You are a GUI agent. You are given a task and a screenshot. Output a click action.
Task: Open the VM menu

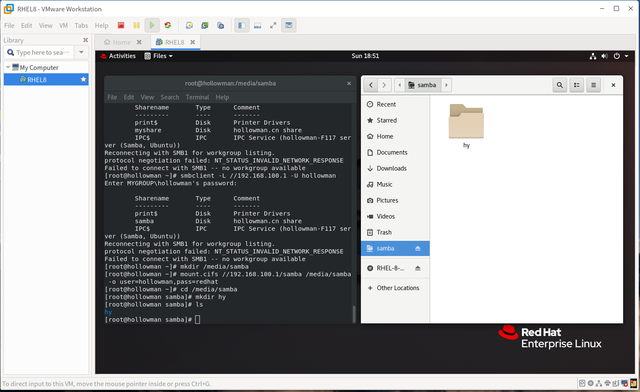[x=63, y=25]
